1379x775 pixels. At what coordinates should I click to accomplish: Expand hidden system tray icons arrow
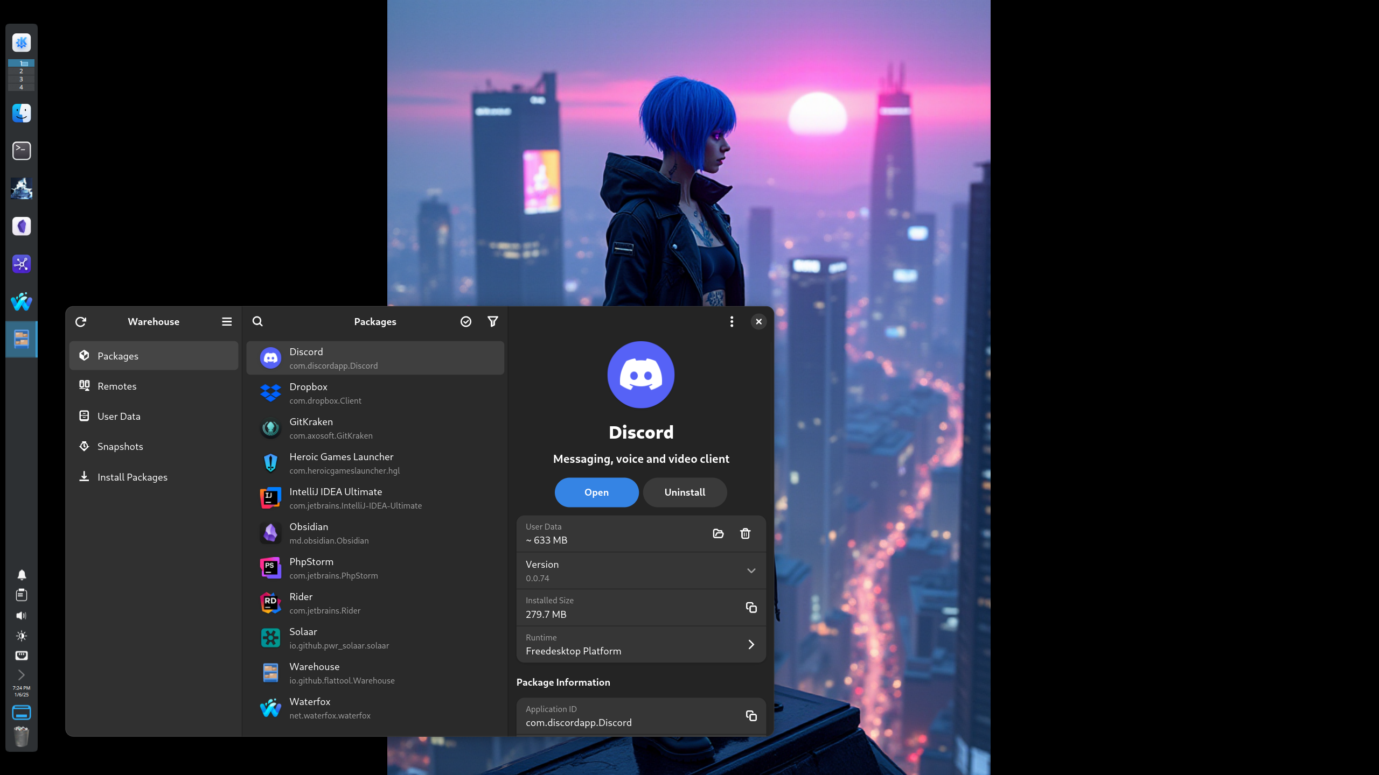coord(22,674)
